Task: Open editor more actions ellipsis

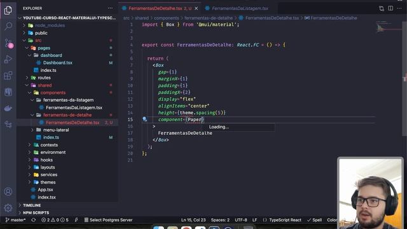Action: click(399, 8)
